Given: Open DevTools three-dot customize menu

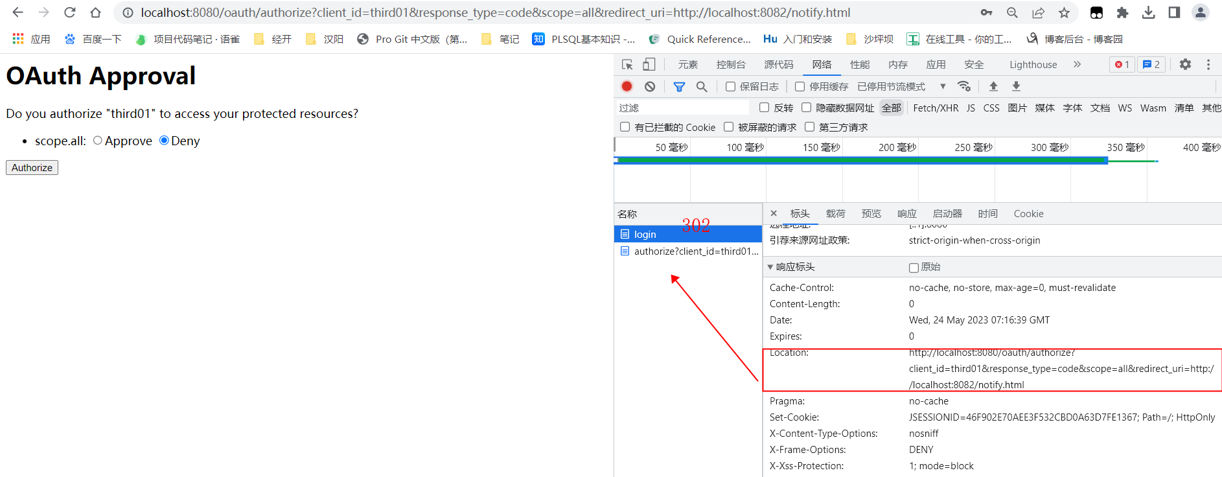Looking at the screenshot, I should (1208, 64).
